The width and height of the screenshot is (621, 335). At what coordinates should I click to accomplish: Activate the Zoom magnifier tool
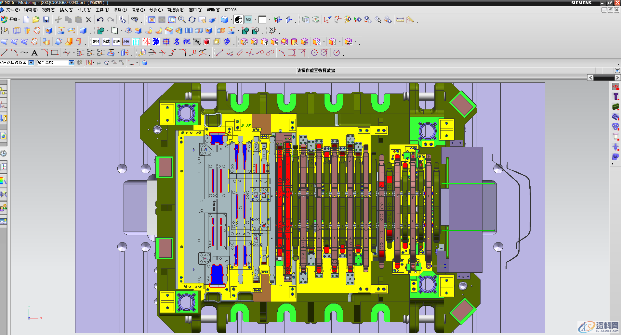tap(182, 20)
